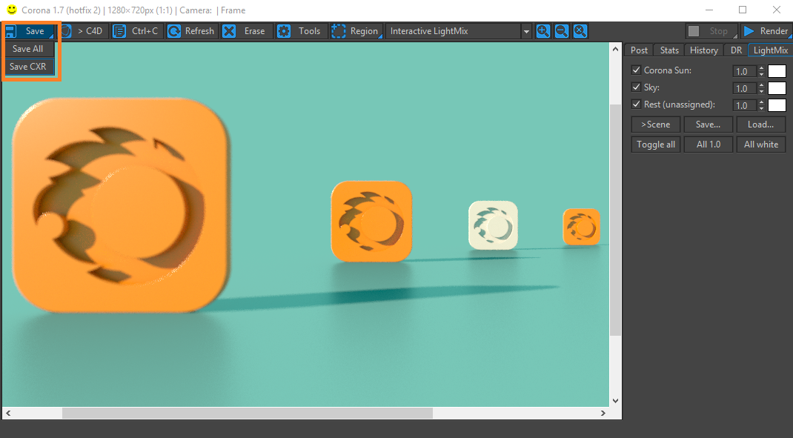
Task: Increase Corona Sun intensity with stepper
Action: [x=761, y=69]
